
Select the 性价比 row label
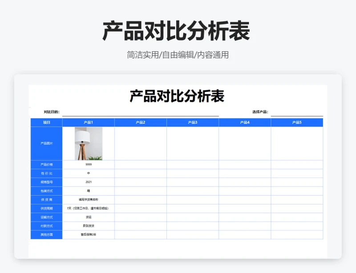(x=47, y=173)
